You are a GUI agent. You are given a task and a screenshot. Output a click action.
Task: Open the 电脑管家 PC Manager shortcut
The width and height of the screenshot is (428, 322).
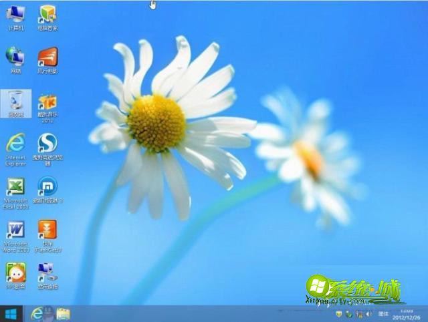(x=47, y=18)
